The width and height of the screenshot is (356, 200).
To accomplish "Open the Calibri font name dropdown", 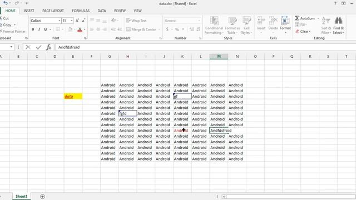I will coord(60,21).
